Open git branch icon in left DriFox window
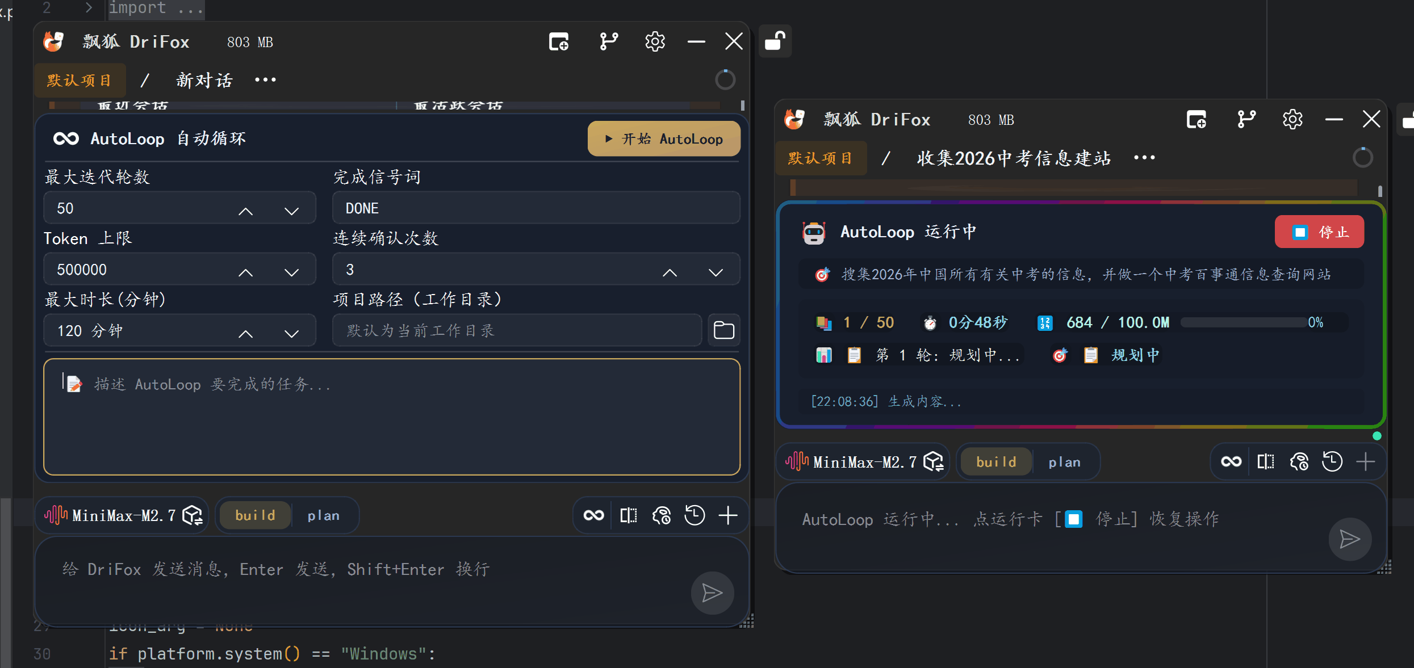This screenshot has width=1414, height=668. (609, 41)
